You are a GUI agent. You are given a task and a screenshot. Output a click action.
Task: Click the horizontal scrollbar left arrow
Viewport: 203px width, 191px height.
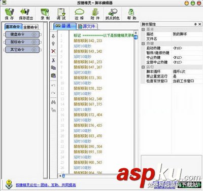pyautogui.click(x=60, y=176)
